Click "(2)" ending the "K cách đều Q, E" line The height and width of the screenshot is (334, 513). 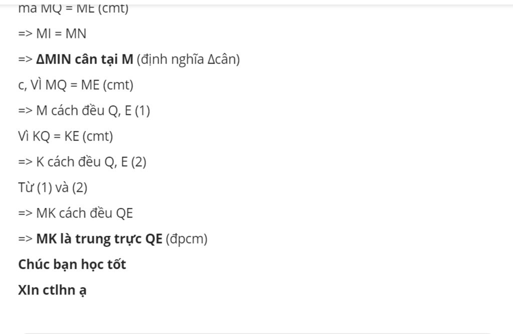139,162
